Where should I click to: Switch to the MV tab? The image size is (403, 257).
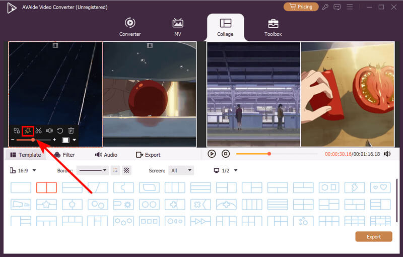(178, 27)
